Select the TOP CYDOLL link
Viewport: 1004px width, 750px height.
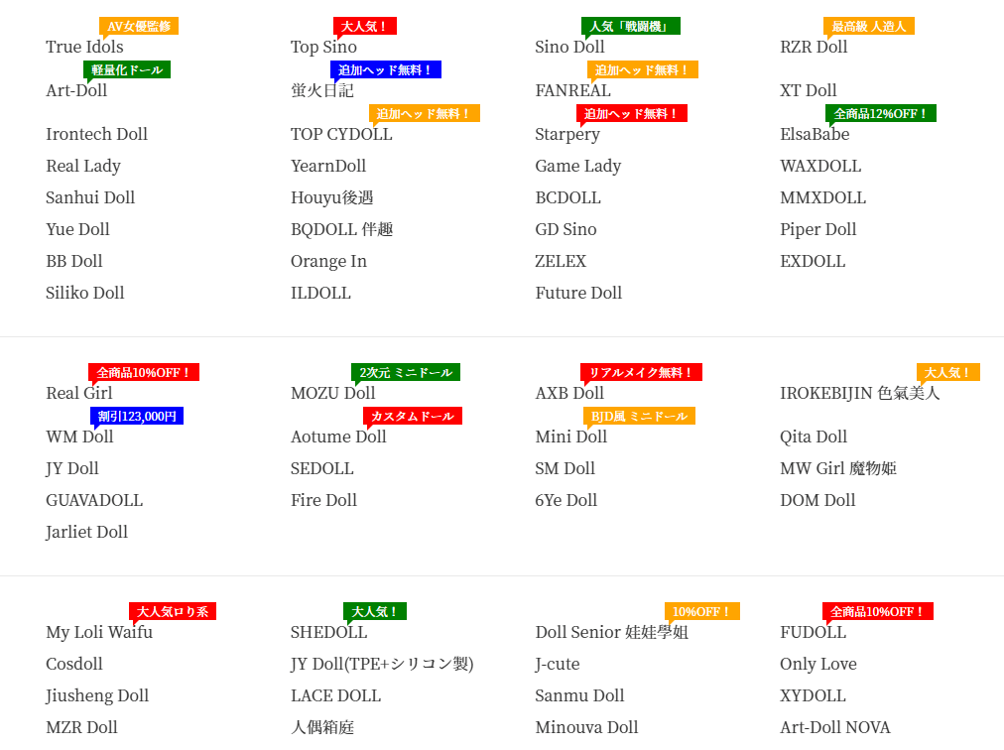pyautogui.click(x=341, y=134)
